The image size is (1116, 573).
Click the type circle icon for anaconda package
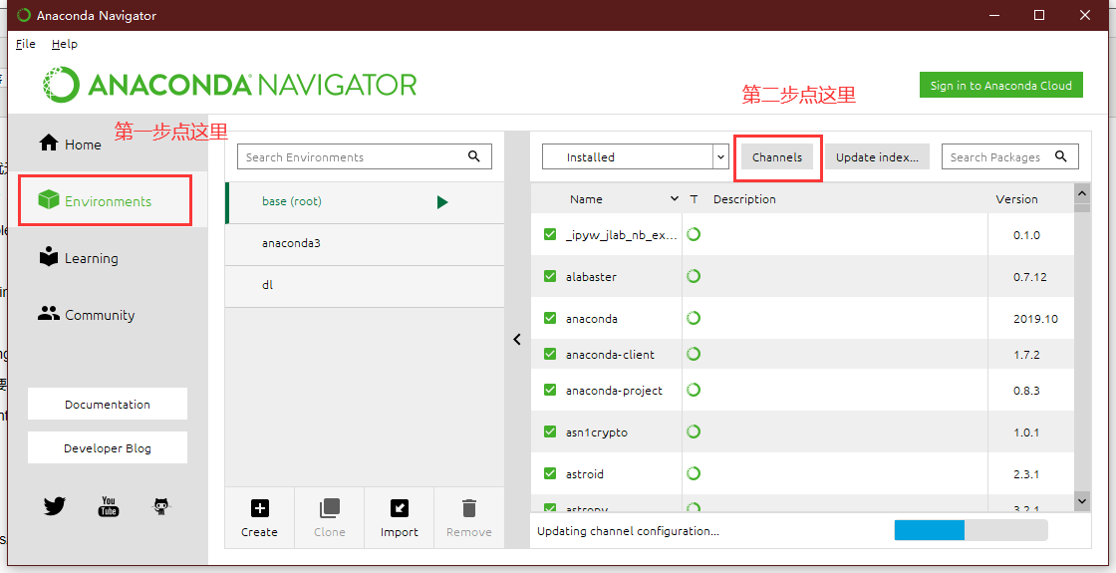click(x=694, y=318)
